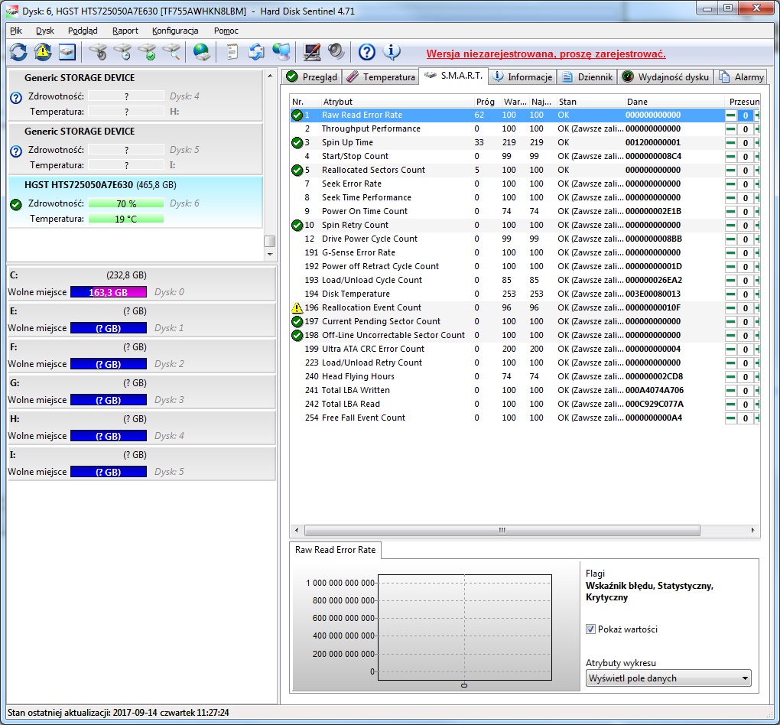This screenshot has width=780, height=725.
Task: Click offset value field of Total LBA Written row
Action: (745, 391)
